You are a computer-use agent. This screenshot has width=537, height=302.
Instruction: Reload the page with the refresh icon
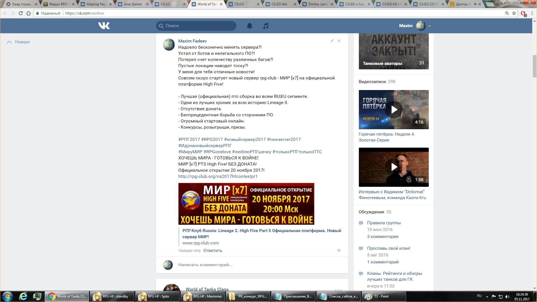(x=20, y=13)
